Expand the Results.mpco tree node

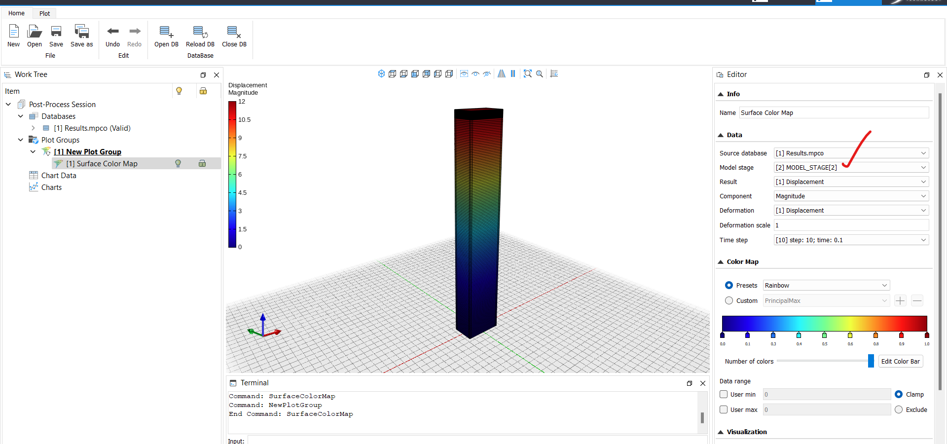click(x=33, y=128)
